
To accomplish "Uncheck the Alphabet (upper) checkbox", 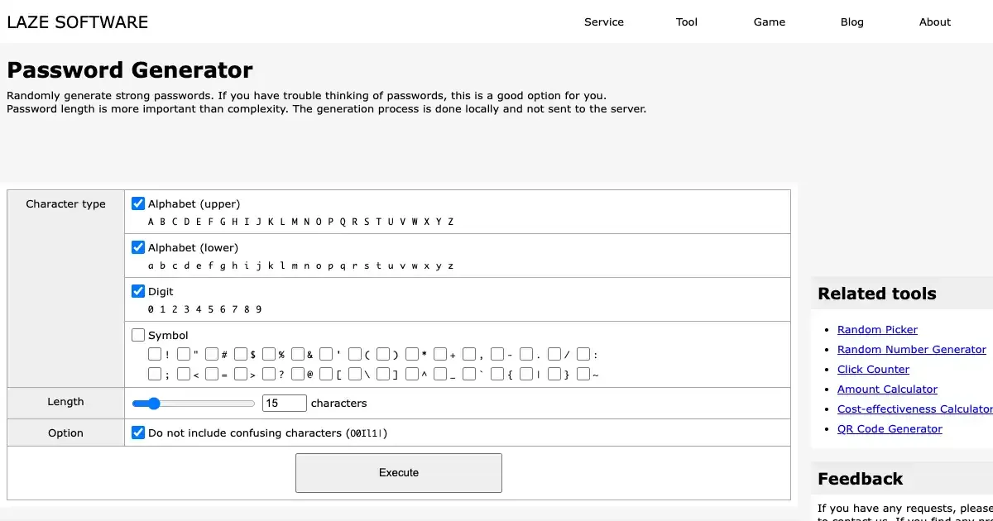I will point(138,203).
